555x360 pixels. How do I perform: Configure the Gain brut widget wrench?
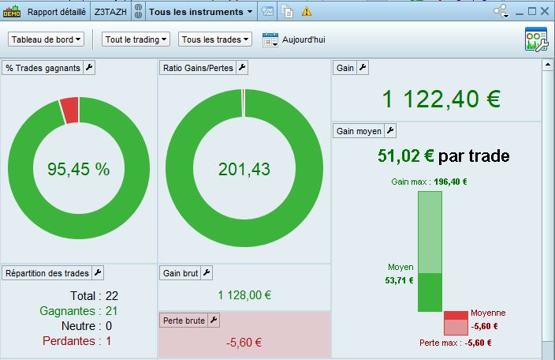tap(207, 273)
